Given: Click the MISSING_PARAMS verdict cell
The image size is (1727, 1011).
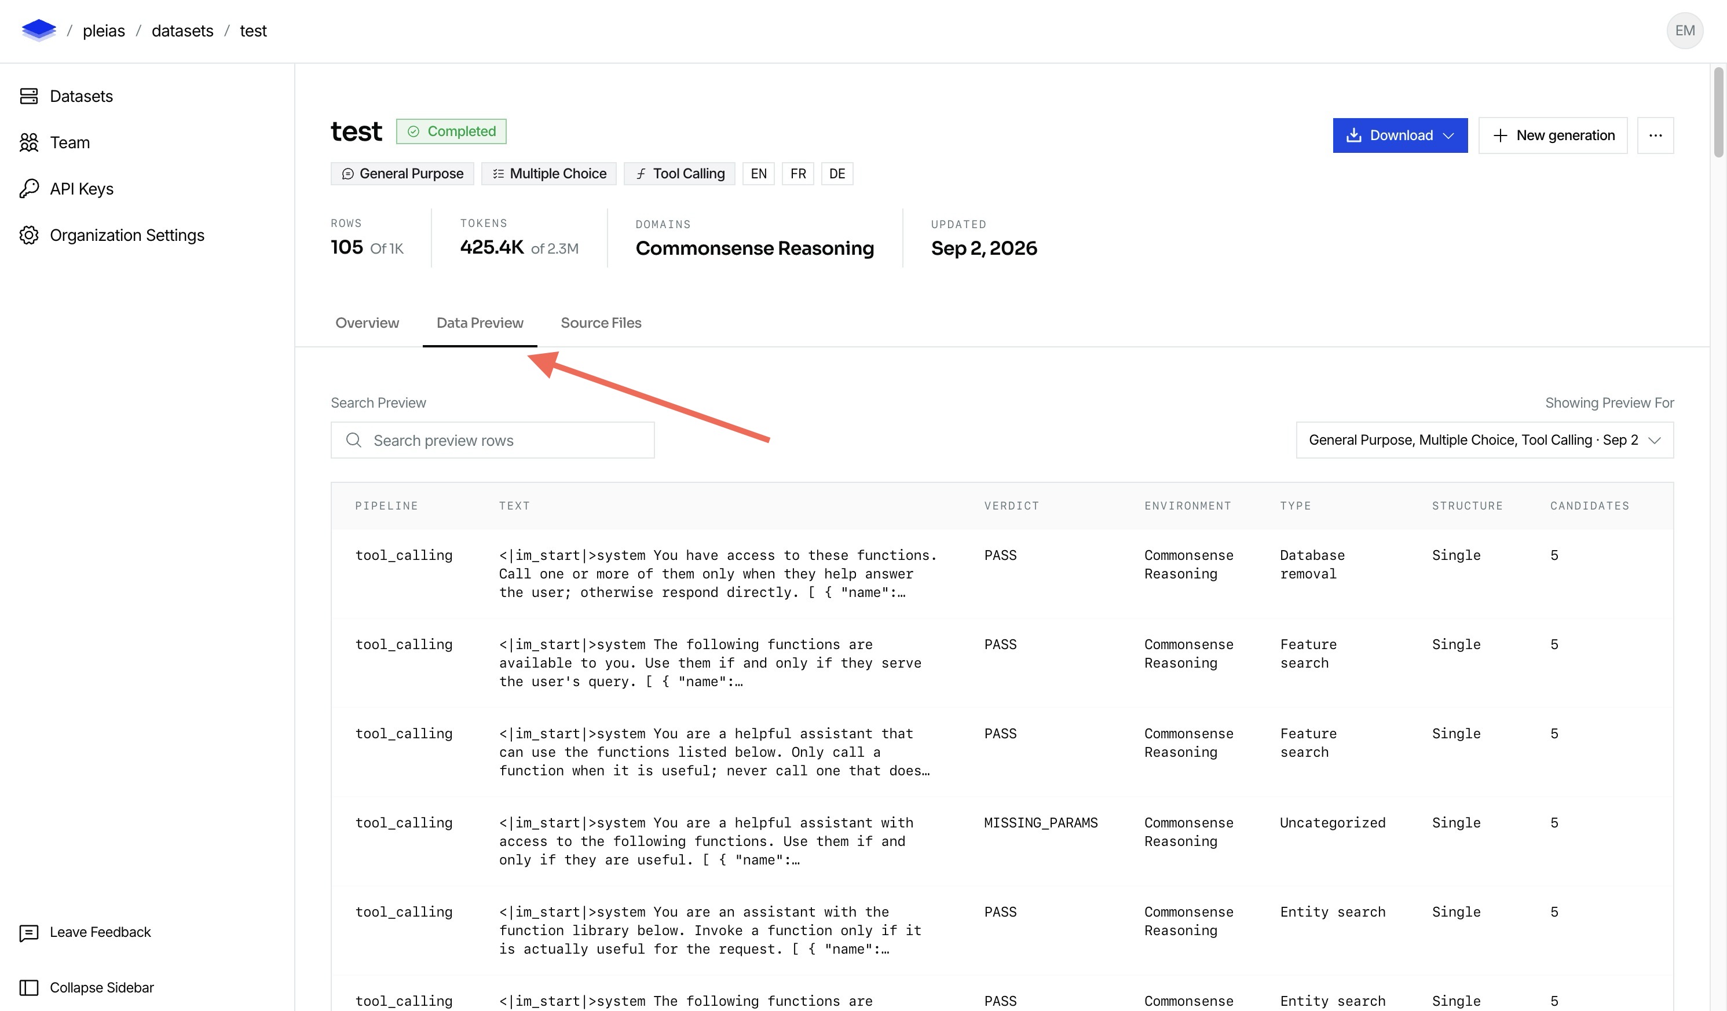Looking at the screenshot, I should [1041, 822].
